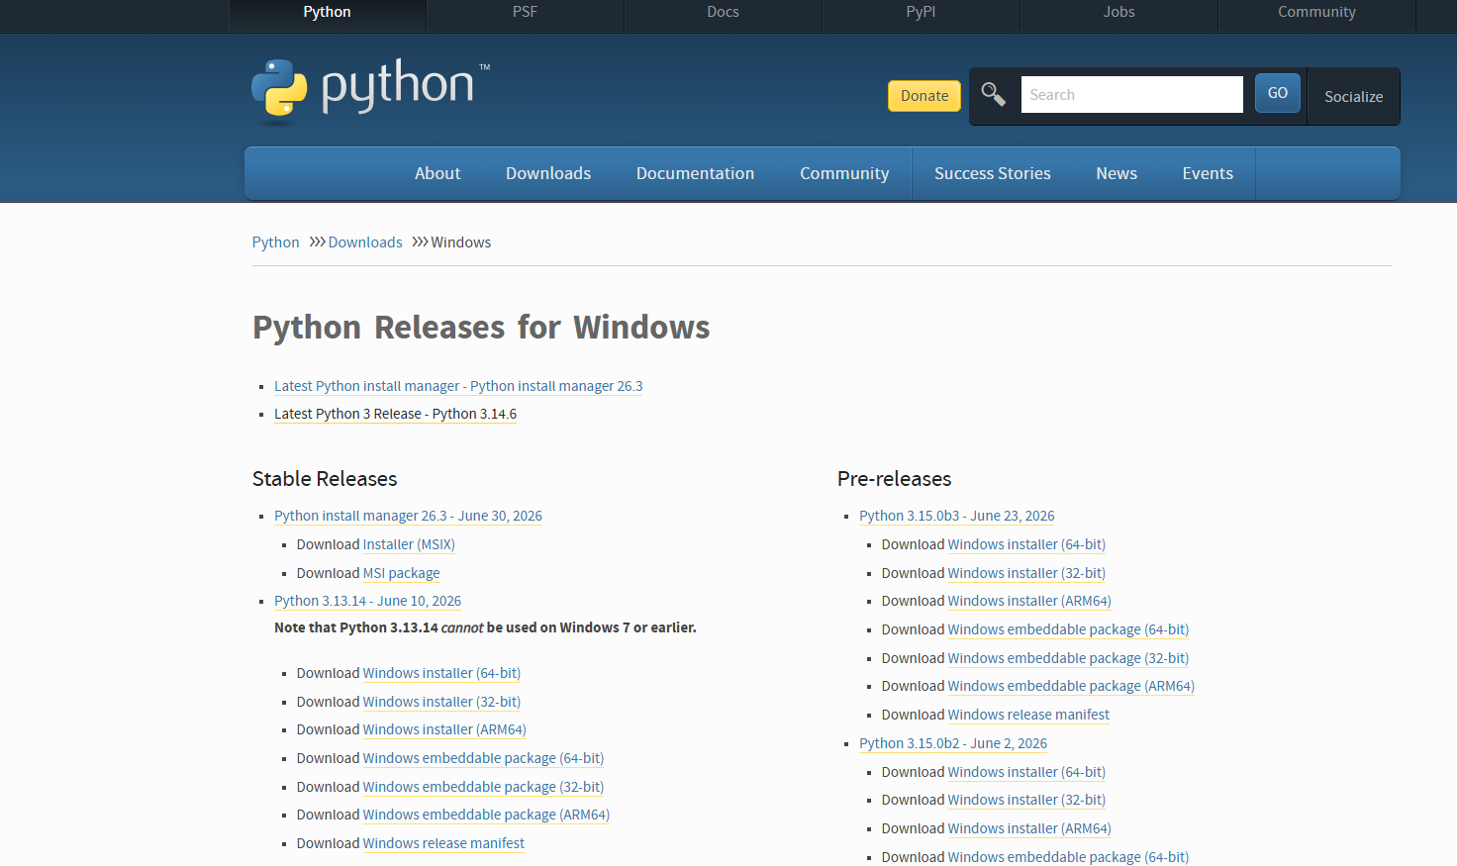Click the GO search button

(x=1278, y=93)
